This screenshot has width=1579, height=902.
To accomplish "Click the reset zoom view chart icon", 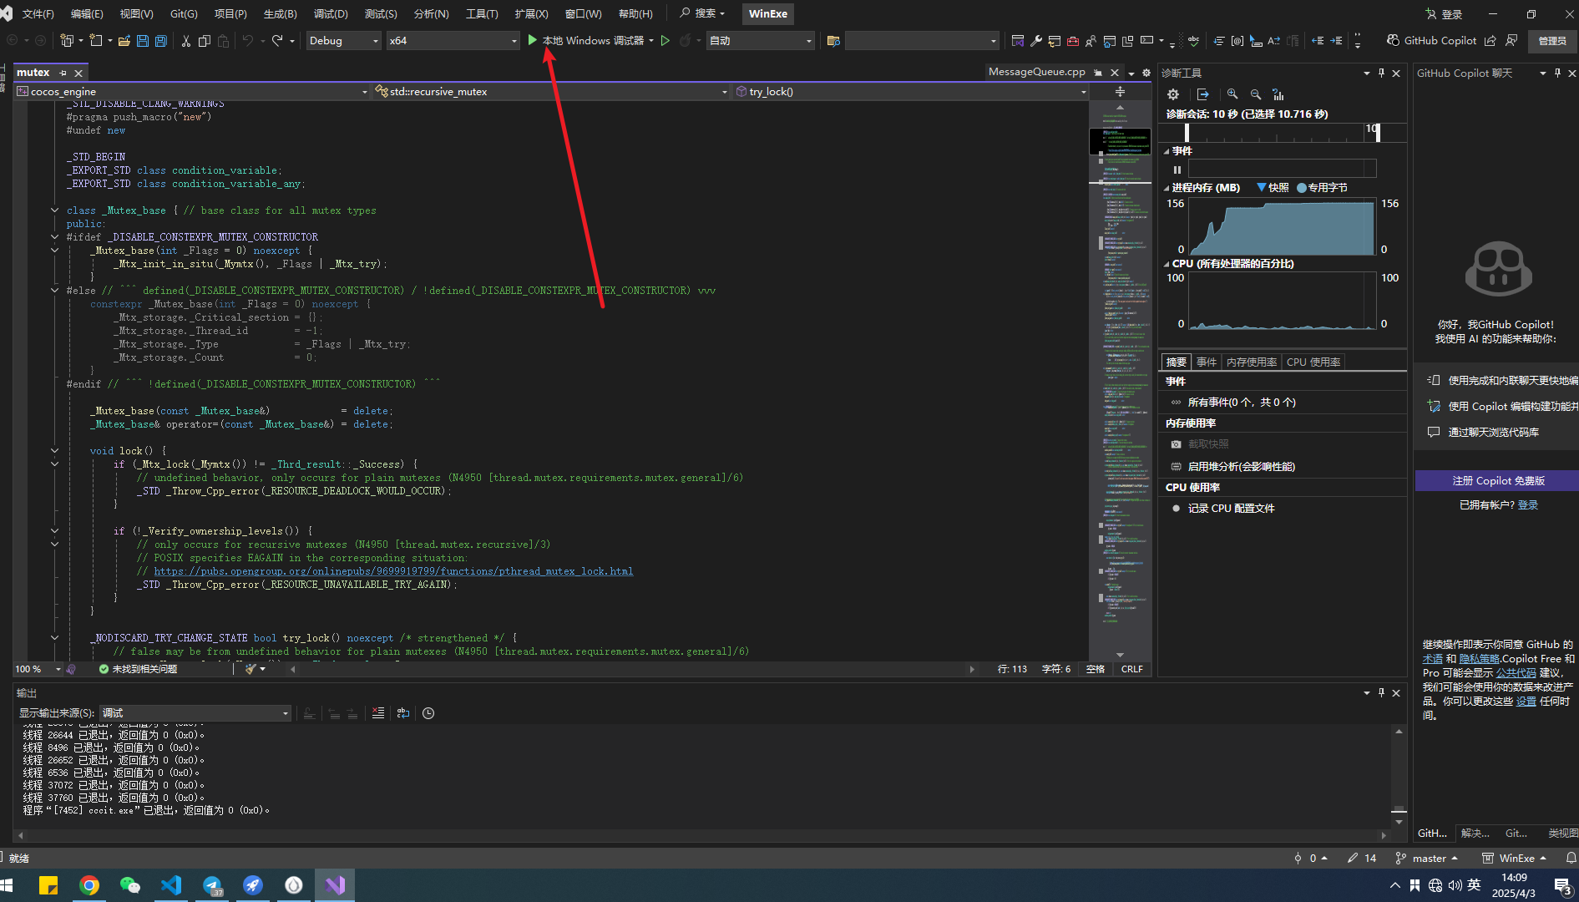I will (1278, 94).
